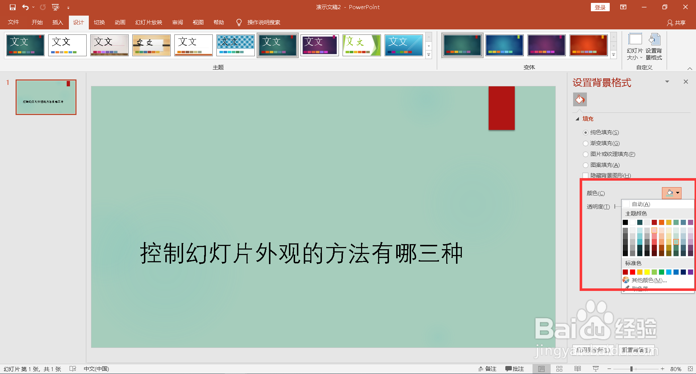The image size is (696, 374).
Task: Click the 阅读视图 icon in status bar
Action: (x=578, y=369)
